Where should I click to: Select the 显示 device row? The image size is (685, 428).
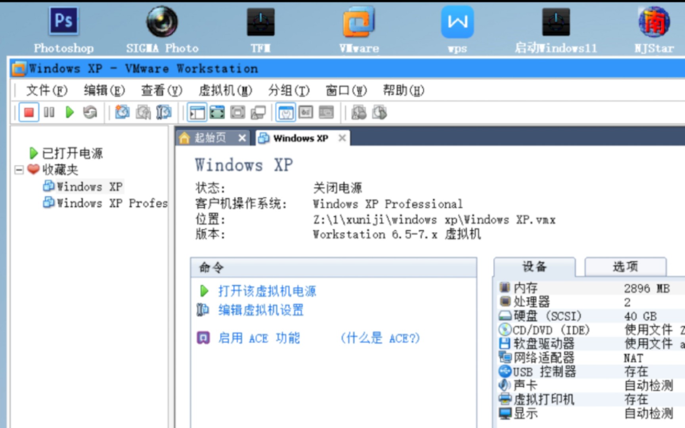591,413
